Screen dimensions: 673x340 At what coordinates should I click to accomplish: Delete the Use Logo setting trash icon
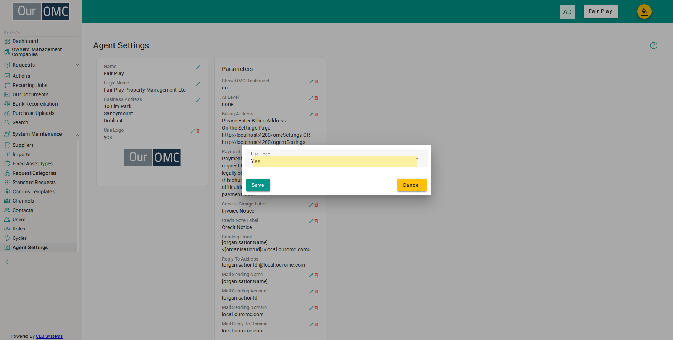[x=198, y=131]
